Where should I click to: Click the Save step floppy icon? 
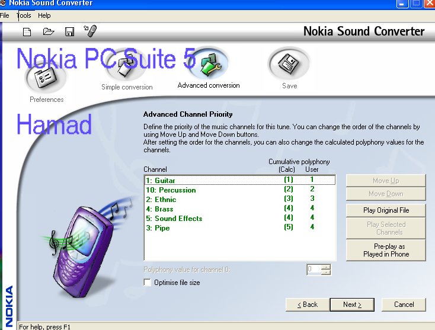289,65
